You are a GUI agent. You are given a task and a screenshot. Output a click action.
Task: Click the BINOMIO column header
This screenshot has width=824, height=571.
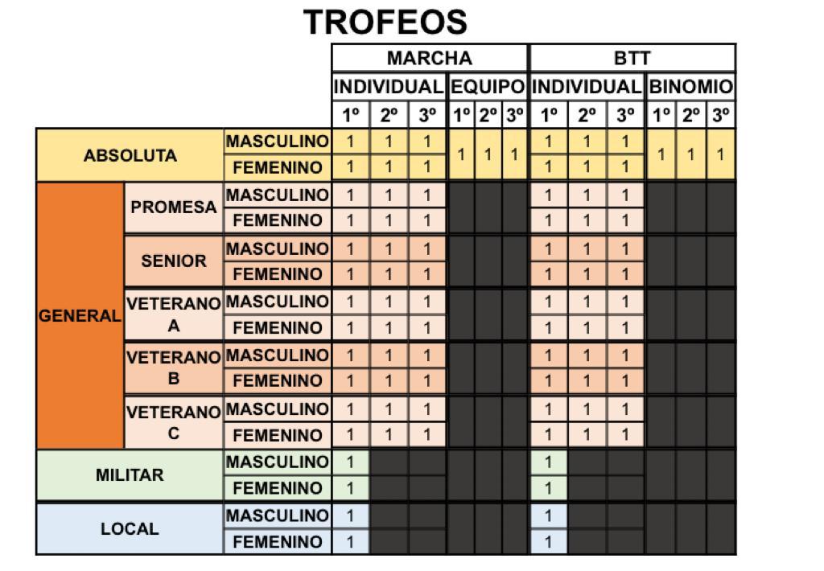(691, 87)
